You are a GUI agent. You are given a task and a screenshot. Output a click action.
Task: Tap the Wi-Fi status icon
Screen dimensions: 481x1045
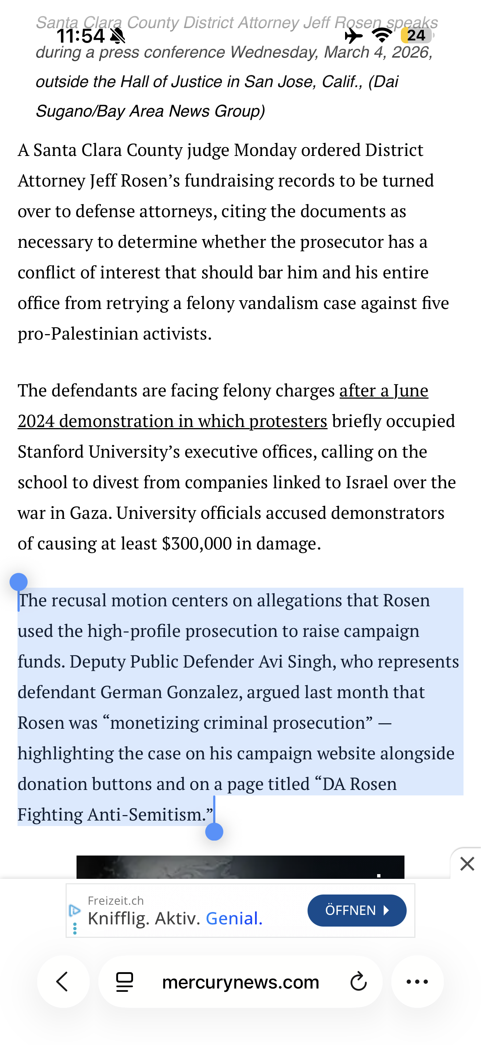[x=382, y=35]
